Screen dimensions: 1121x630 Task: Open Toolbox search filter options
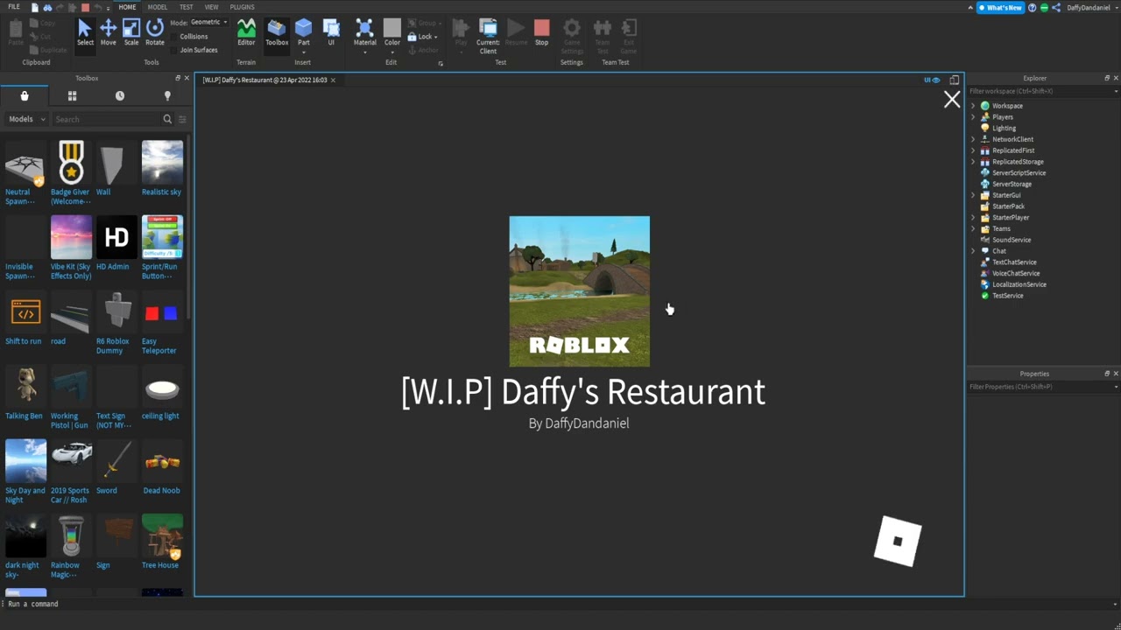tap(182, 119)
